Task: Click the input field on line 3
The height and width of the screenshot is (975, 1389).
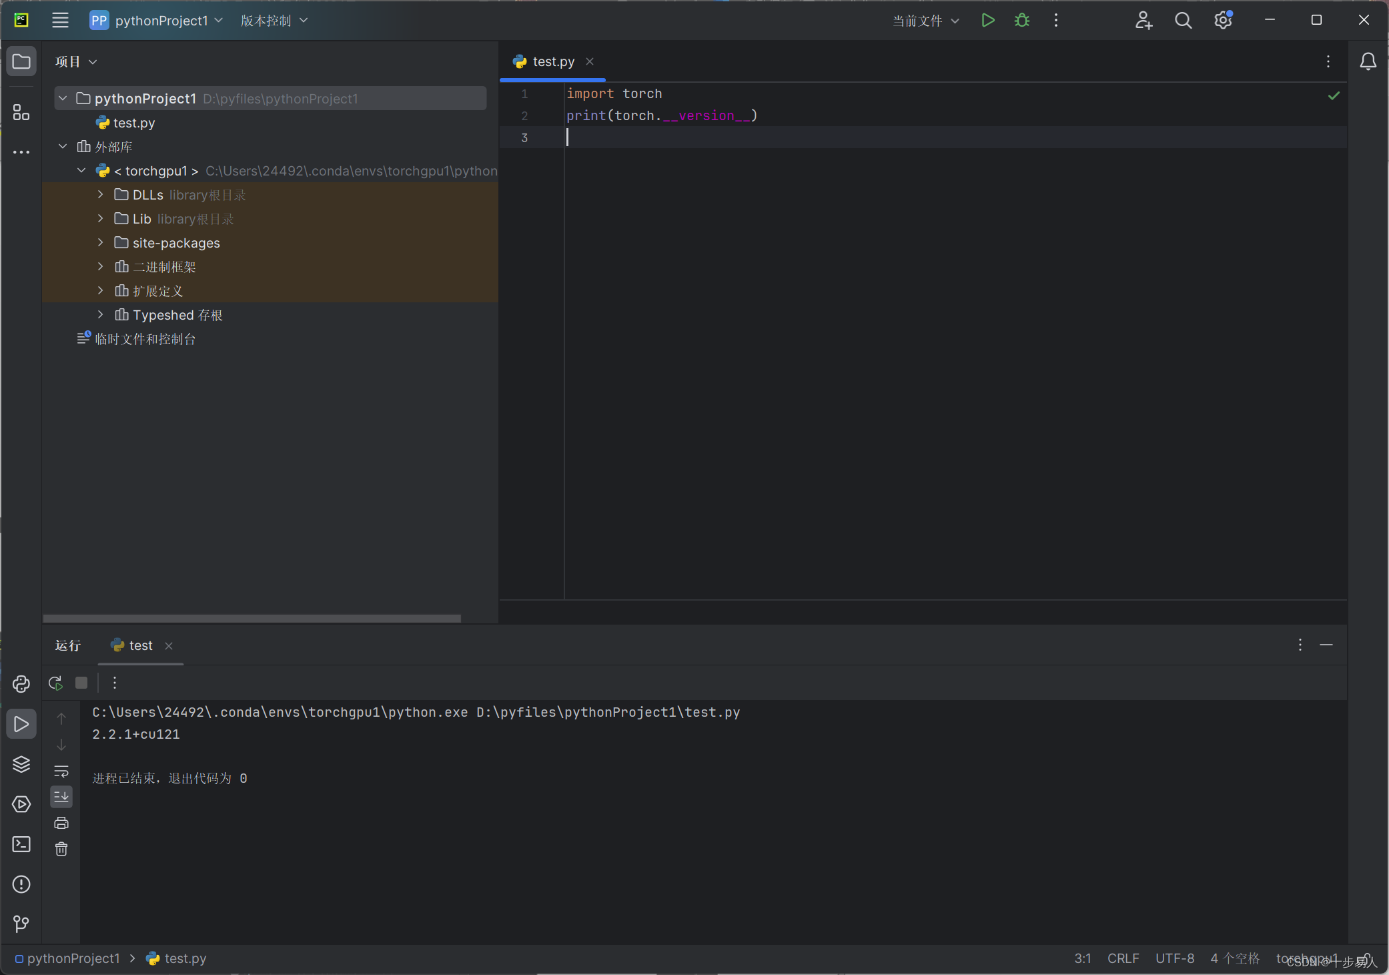Action: tap(566, 137)
